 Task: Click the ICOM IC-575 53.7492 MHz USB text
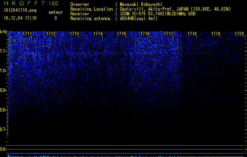click(x=157, y=14)
